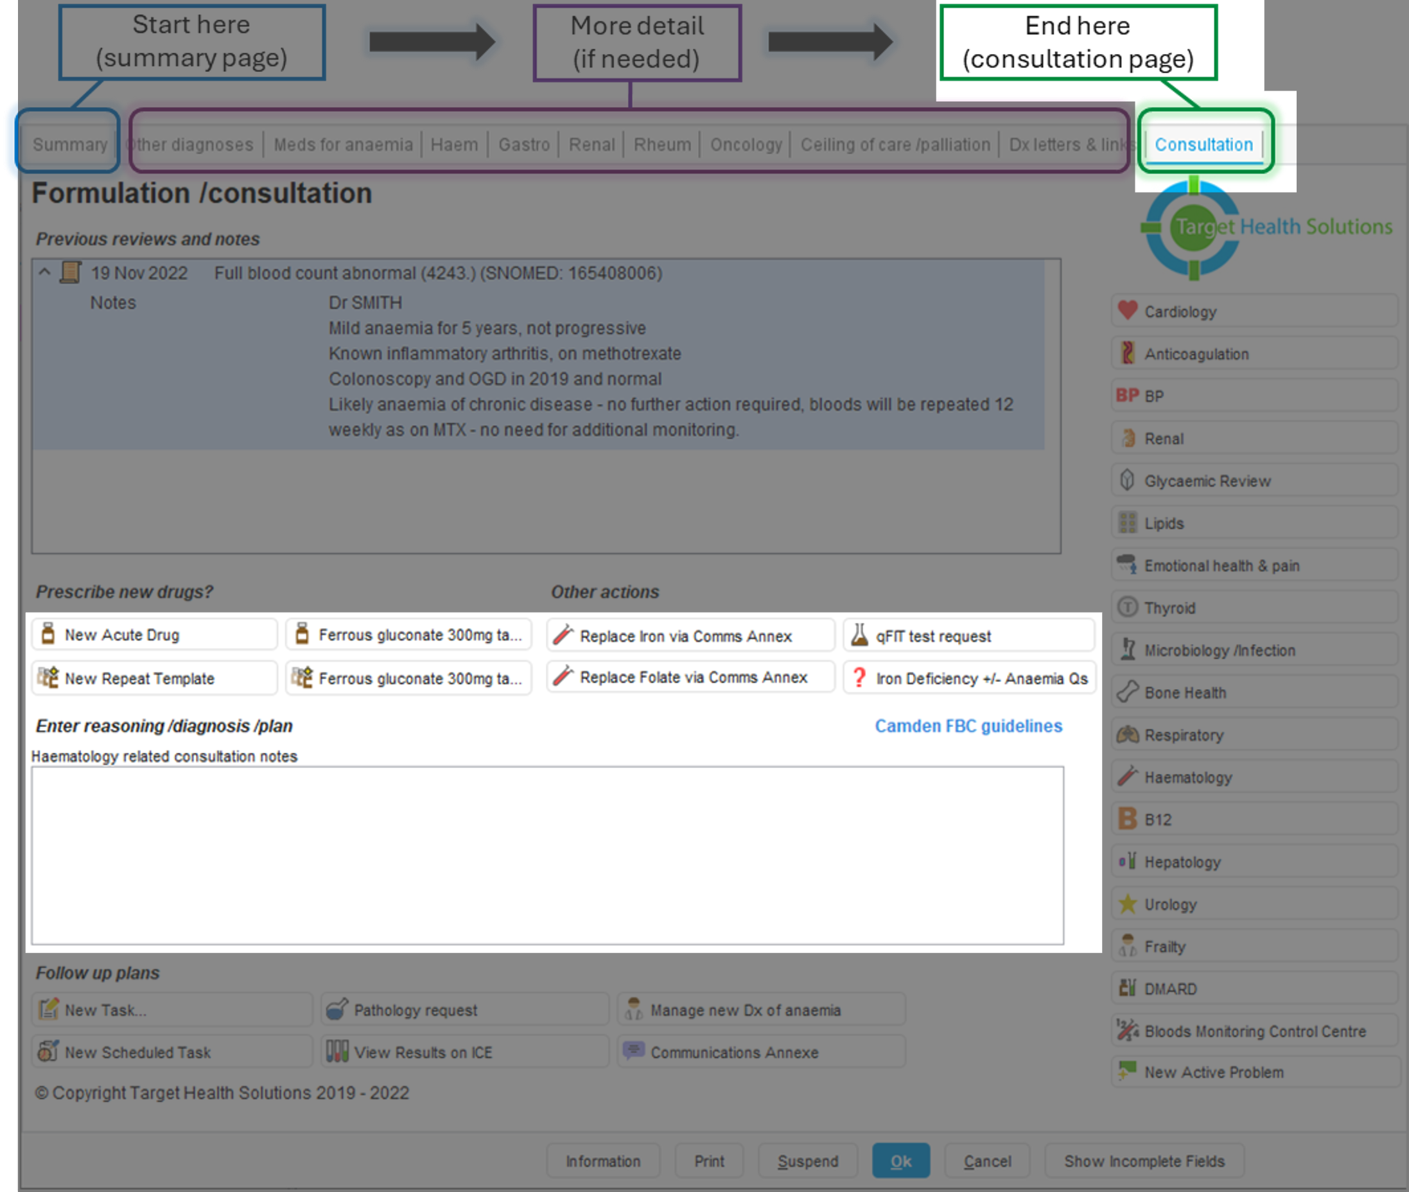
Task: Click the qFIT test request flask icon
Action: coord(859,635)
